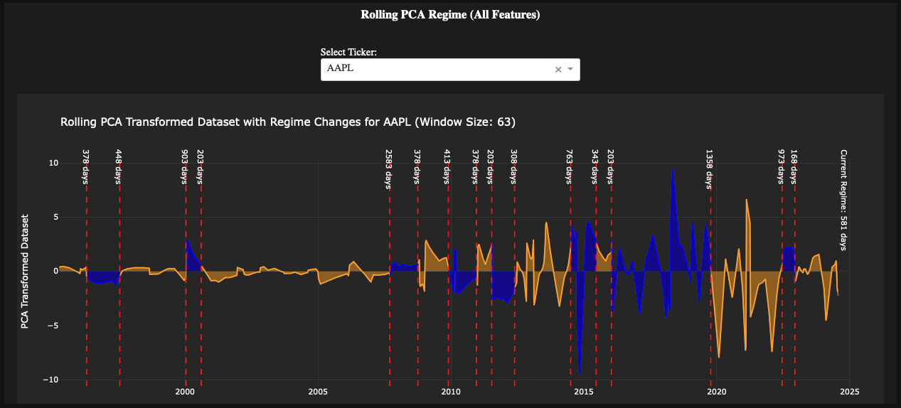Screen dimensions: 901x408
Task: Pick the '308 days' regime marker
Action: pyautogui.click(x=514, y=166)
